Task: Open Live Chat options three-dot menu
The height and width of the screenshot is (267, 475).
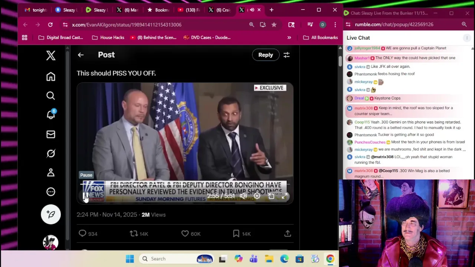Action: 467,38
